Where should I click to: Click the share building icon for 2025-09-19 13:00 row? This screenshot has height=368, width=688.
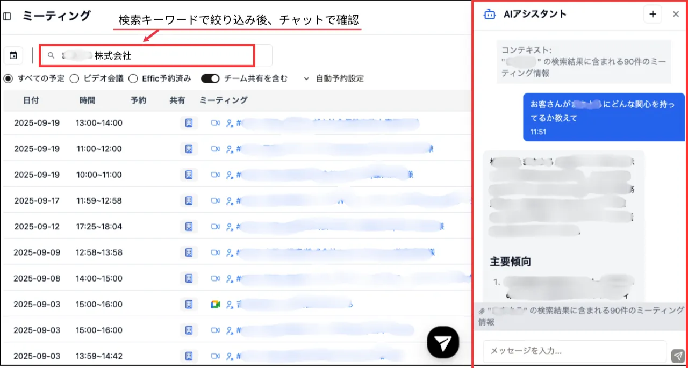[189, 123]
